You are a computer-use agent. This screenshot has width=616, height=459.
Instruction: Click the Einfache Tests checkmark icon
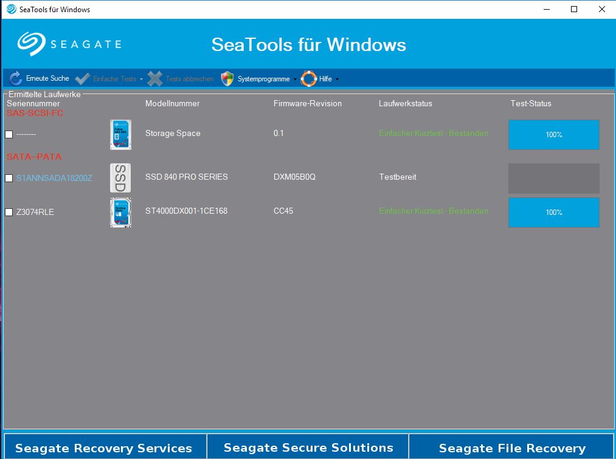tap(83, 78)
